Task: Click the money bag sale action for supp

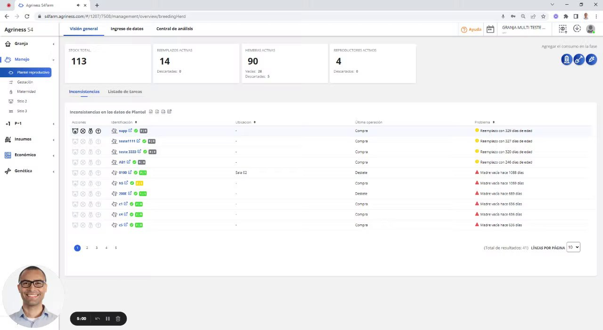Action: pos(90,131)
